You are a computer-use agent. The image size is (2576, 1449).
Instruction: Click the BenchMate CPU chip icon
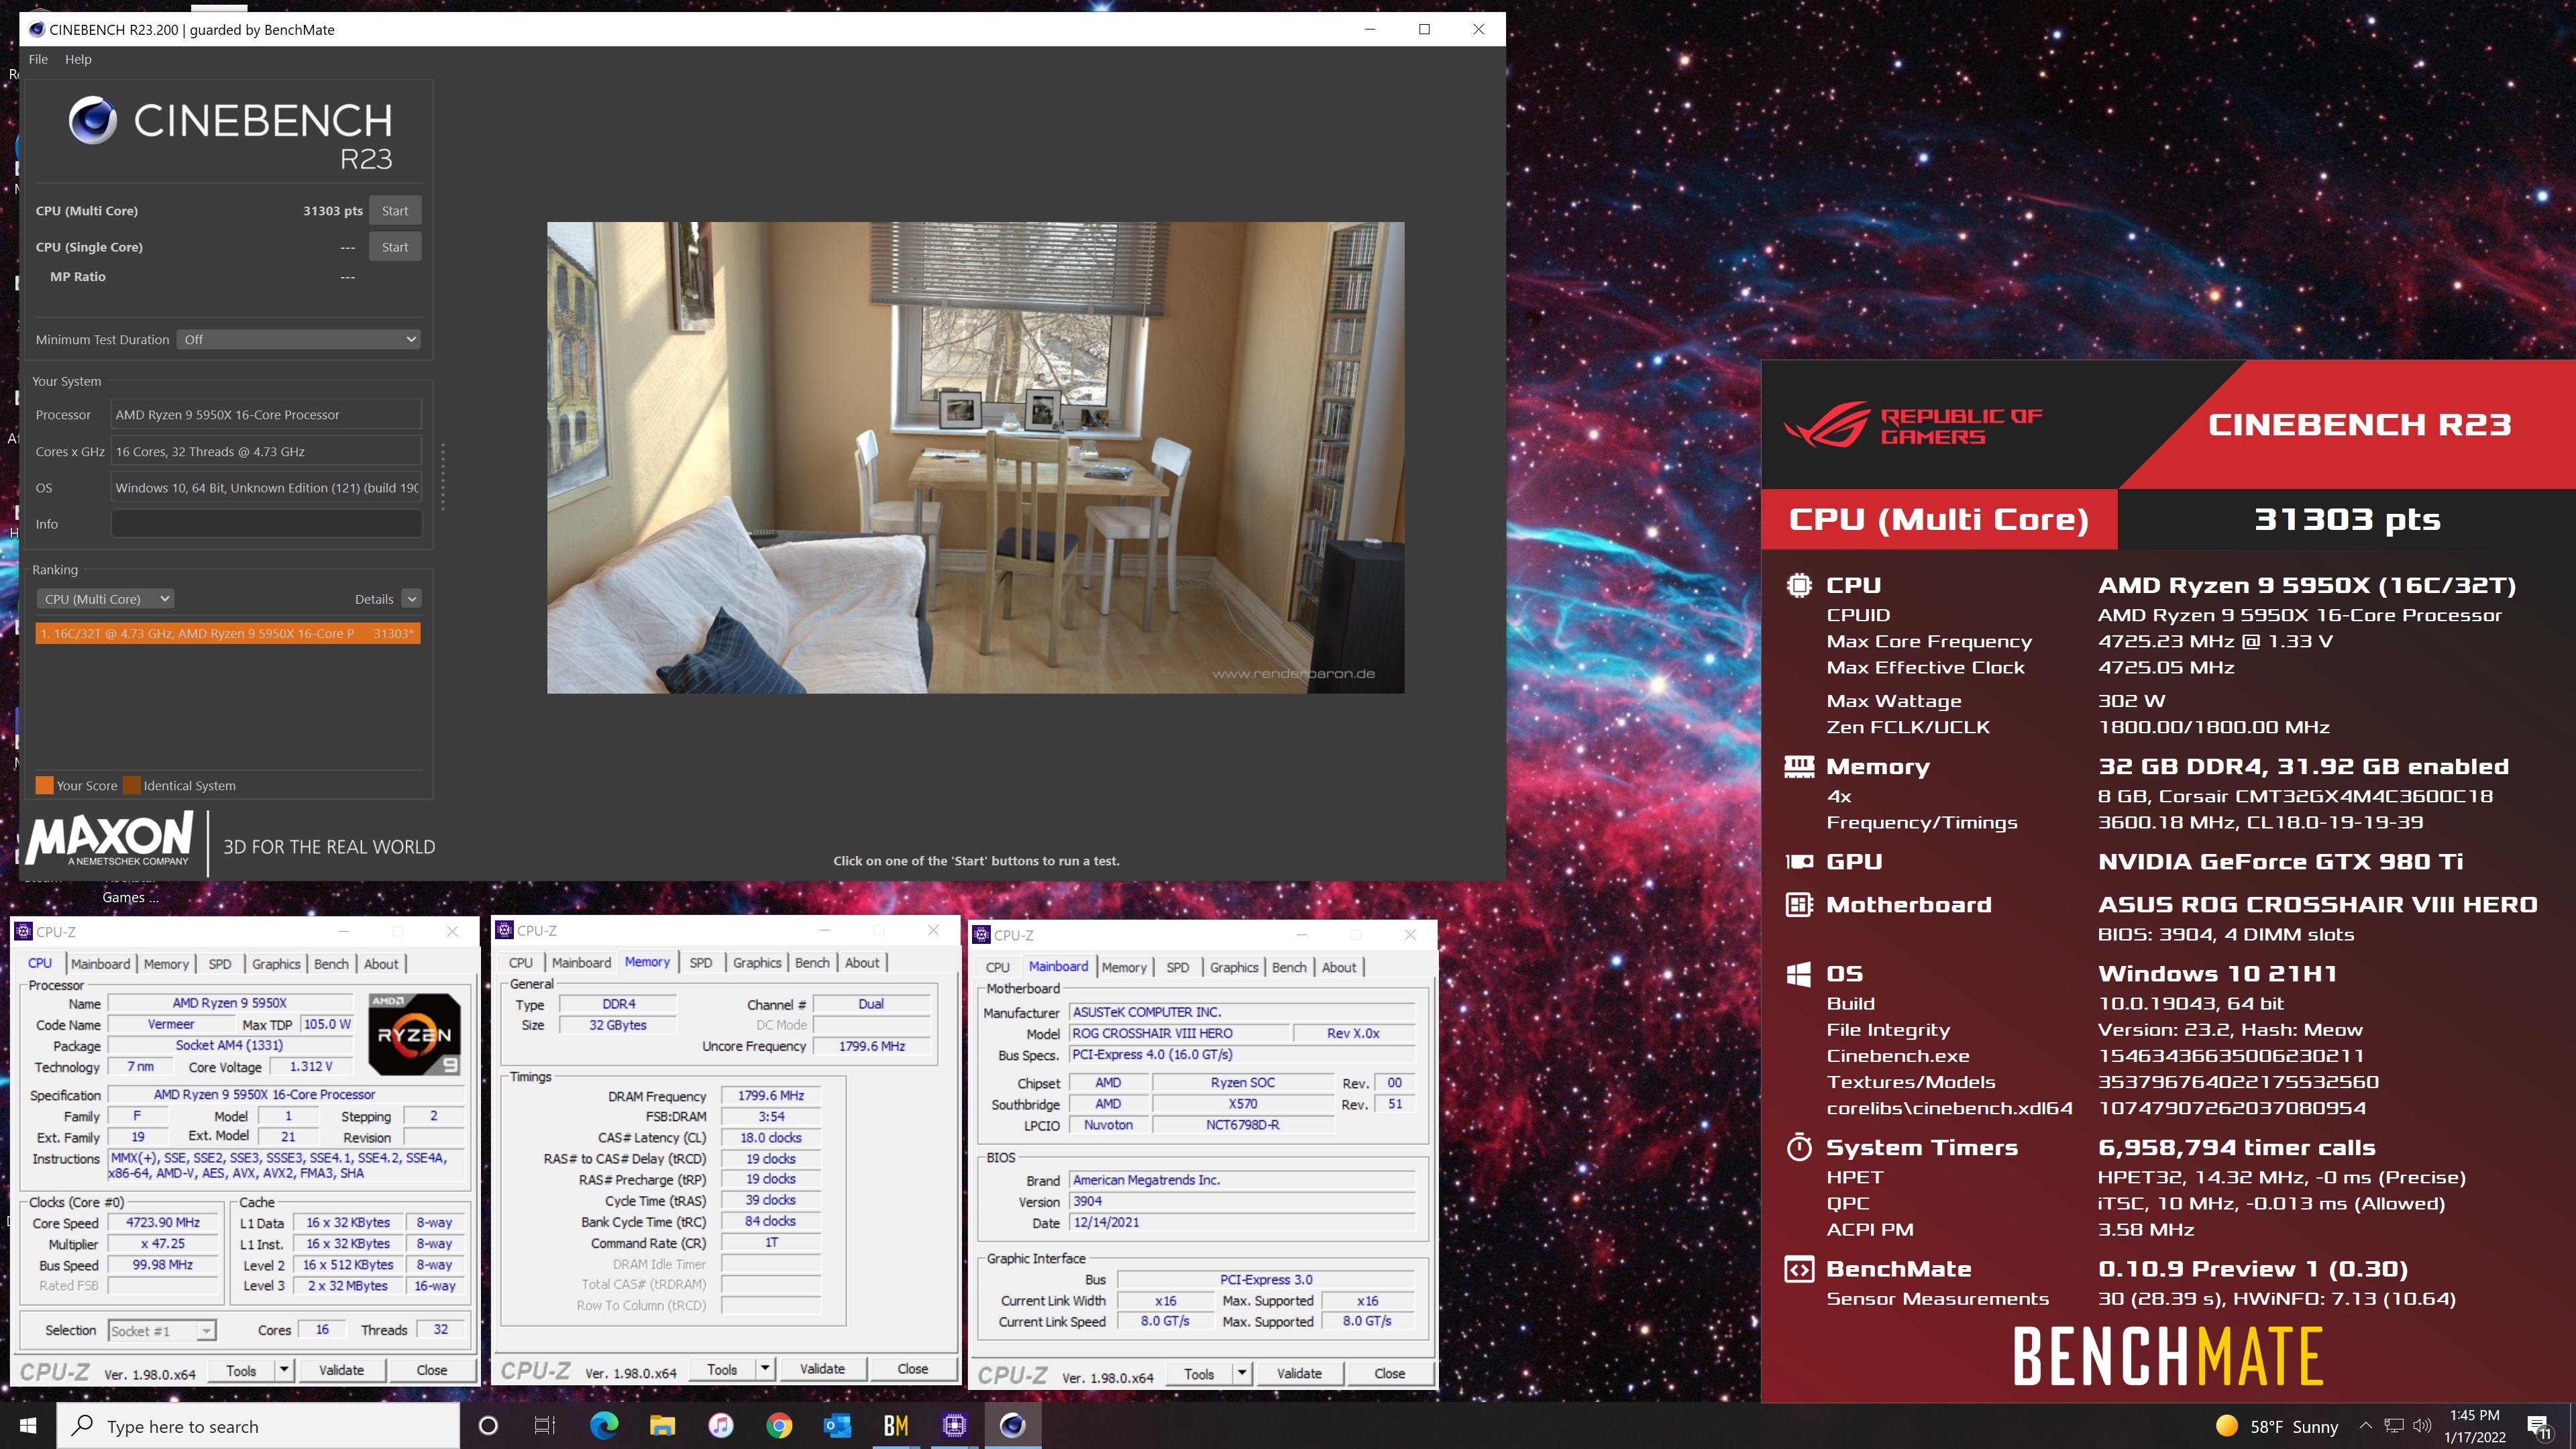[x=1799, y=585]
